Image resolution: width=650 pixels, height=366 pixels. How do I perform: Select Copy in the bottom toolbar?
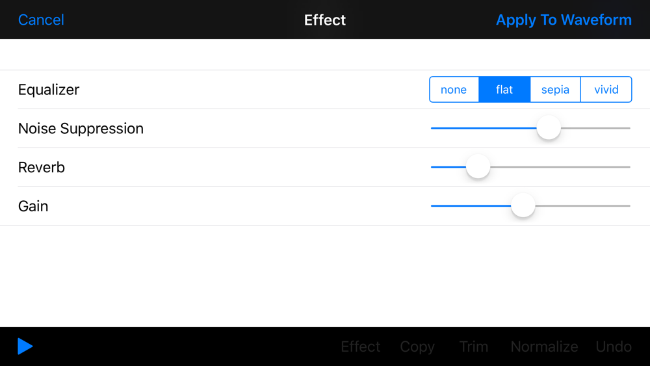[x=417, y=347]
